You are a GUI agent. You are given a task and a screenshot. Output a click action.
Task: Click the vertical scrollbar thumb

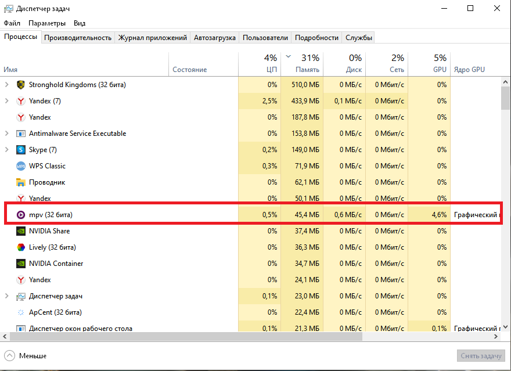click(x=505, y=98)
